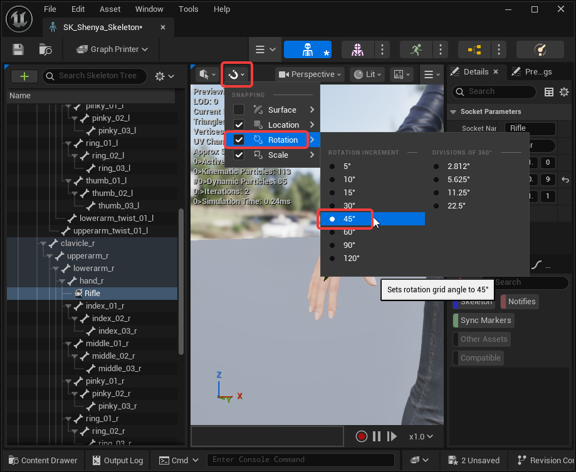Open the Animation mode running figure icon

click(x=416, y=49)
